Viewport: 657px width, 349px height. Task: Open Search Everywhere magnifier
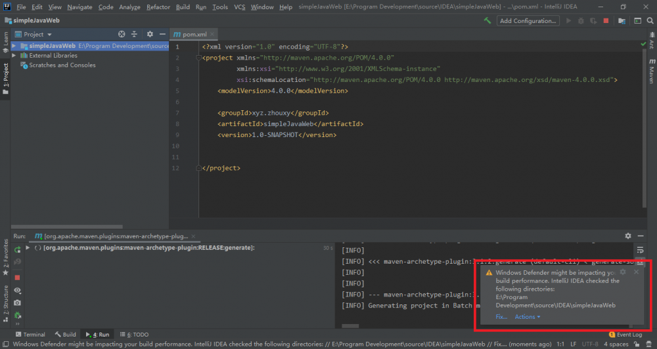650,20
